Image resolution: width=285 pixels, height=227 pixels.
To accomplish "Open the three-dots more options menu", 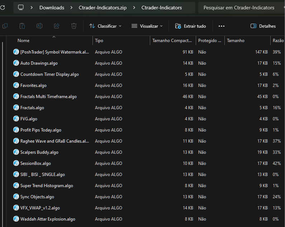I will click(x=222, y=26).
